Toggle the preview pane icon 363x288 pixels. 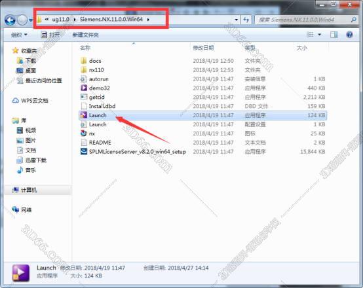click(334, 35)
